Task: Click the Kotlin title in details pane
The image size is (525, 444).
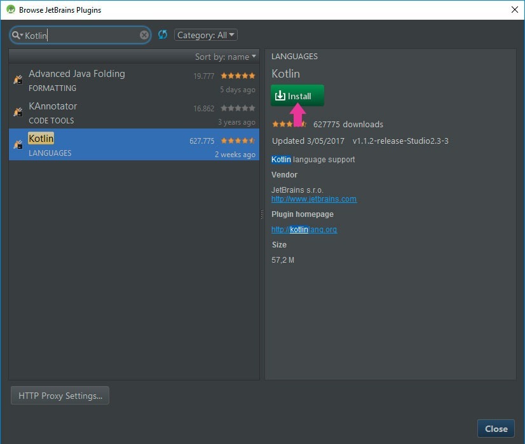Action: 285,74
